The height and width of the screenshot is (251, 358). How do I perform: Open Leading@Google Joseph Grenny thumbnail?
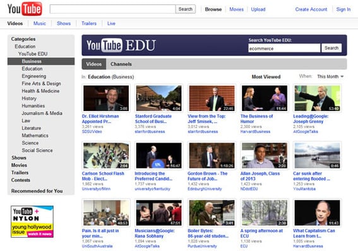(317, 98)
